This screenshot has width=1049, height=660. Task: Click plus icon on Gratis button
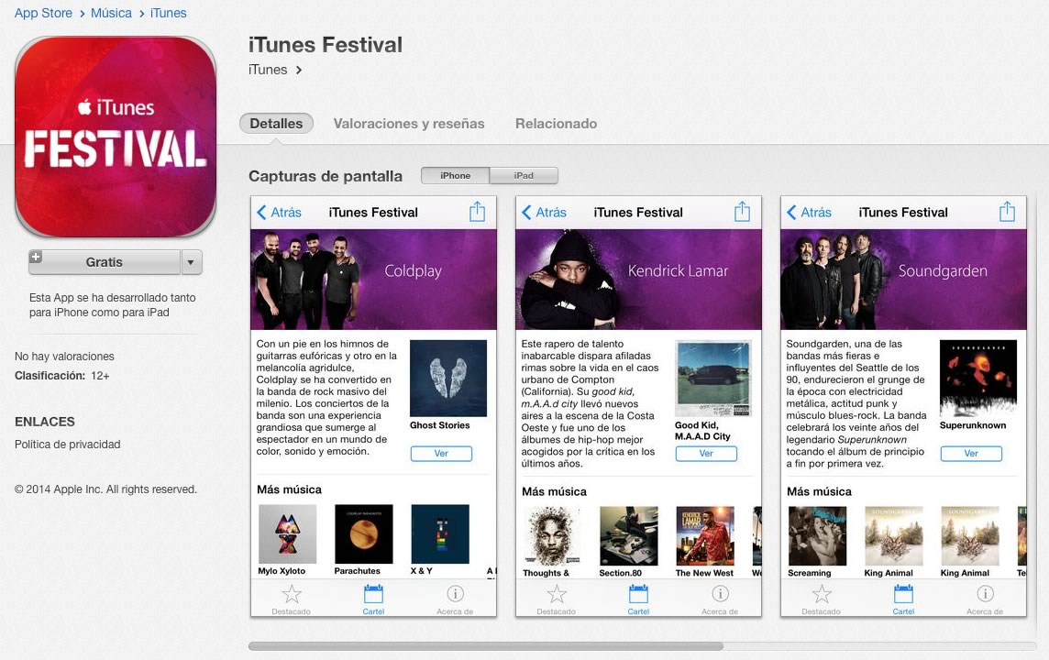[36, 257]
